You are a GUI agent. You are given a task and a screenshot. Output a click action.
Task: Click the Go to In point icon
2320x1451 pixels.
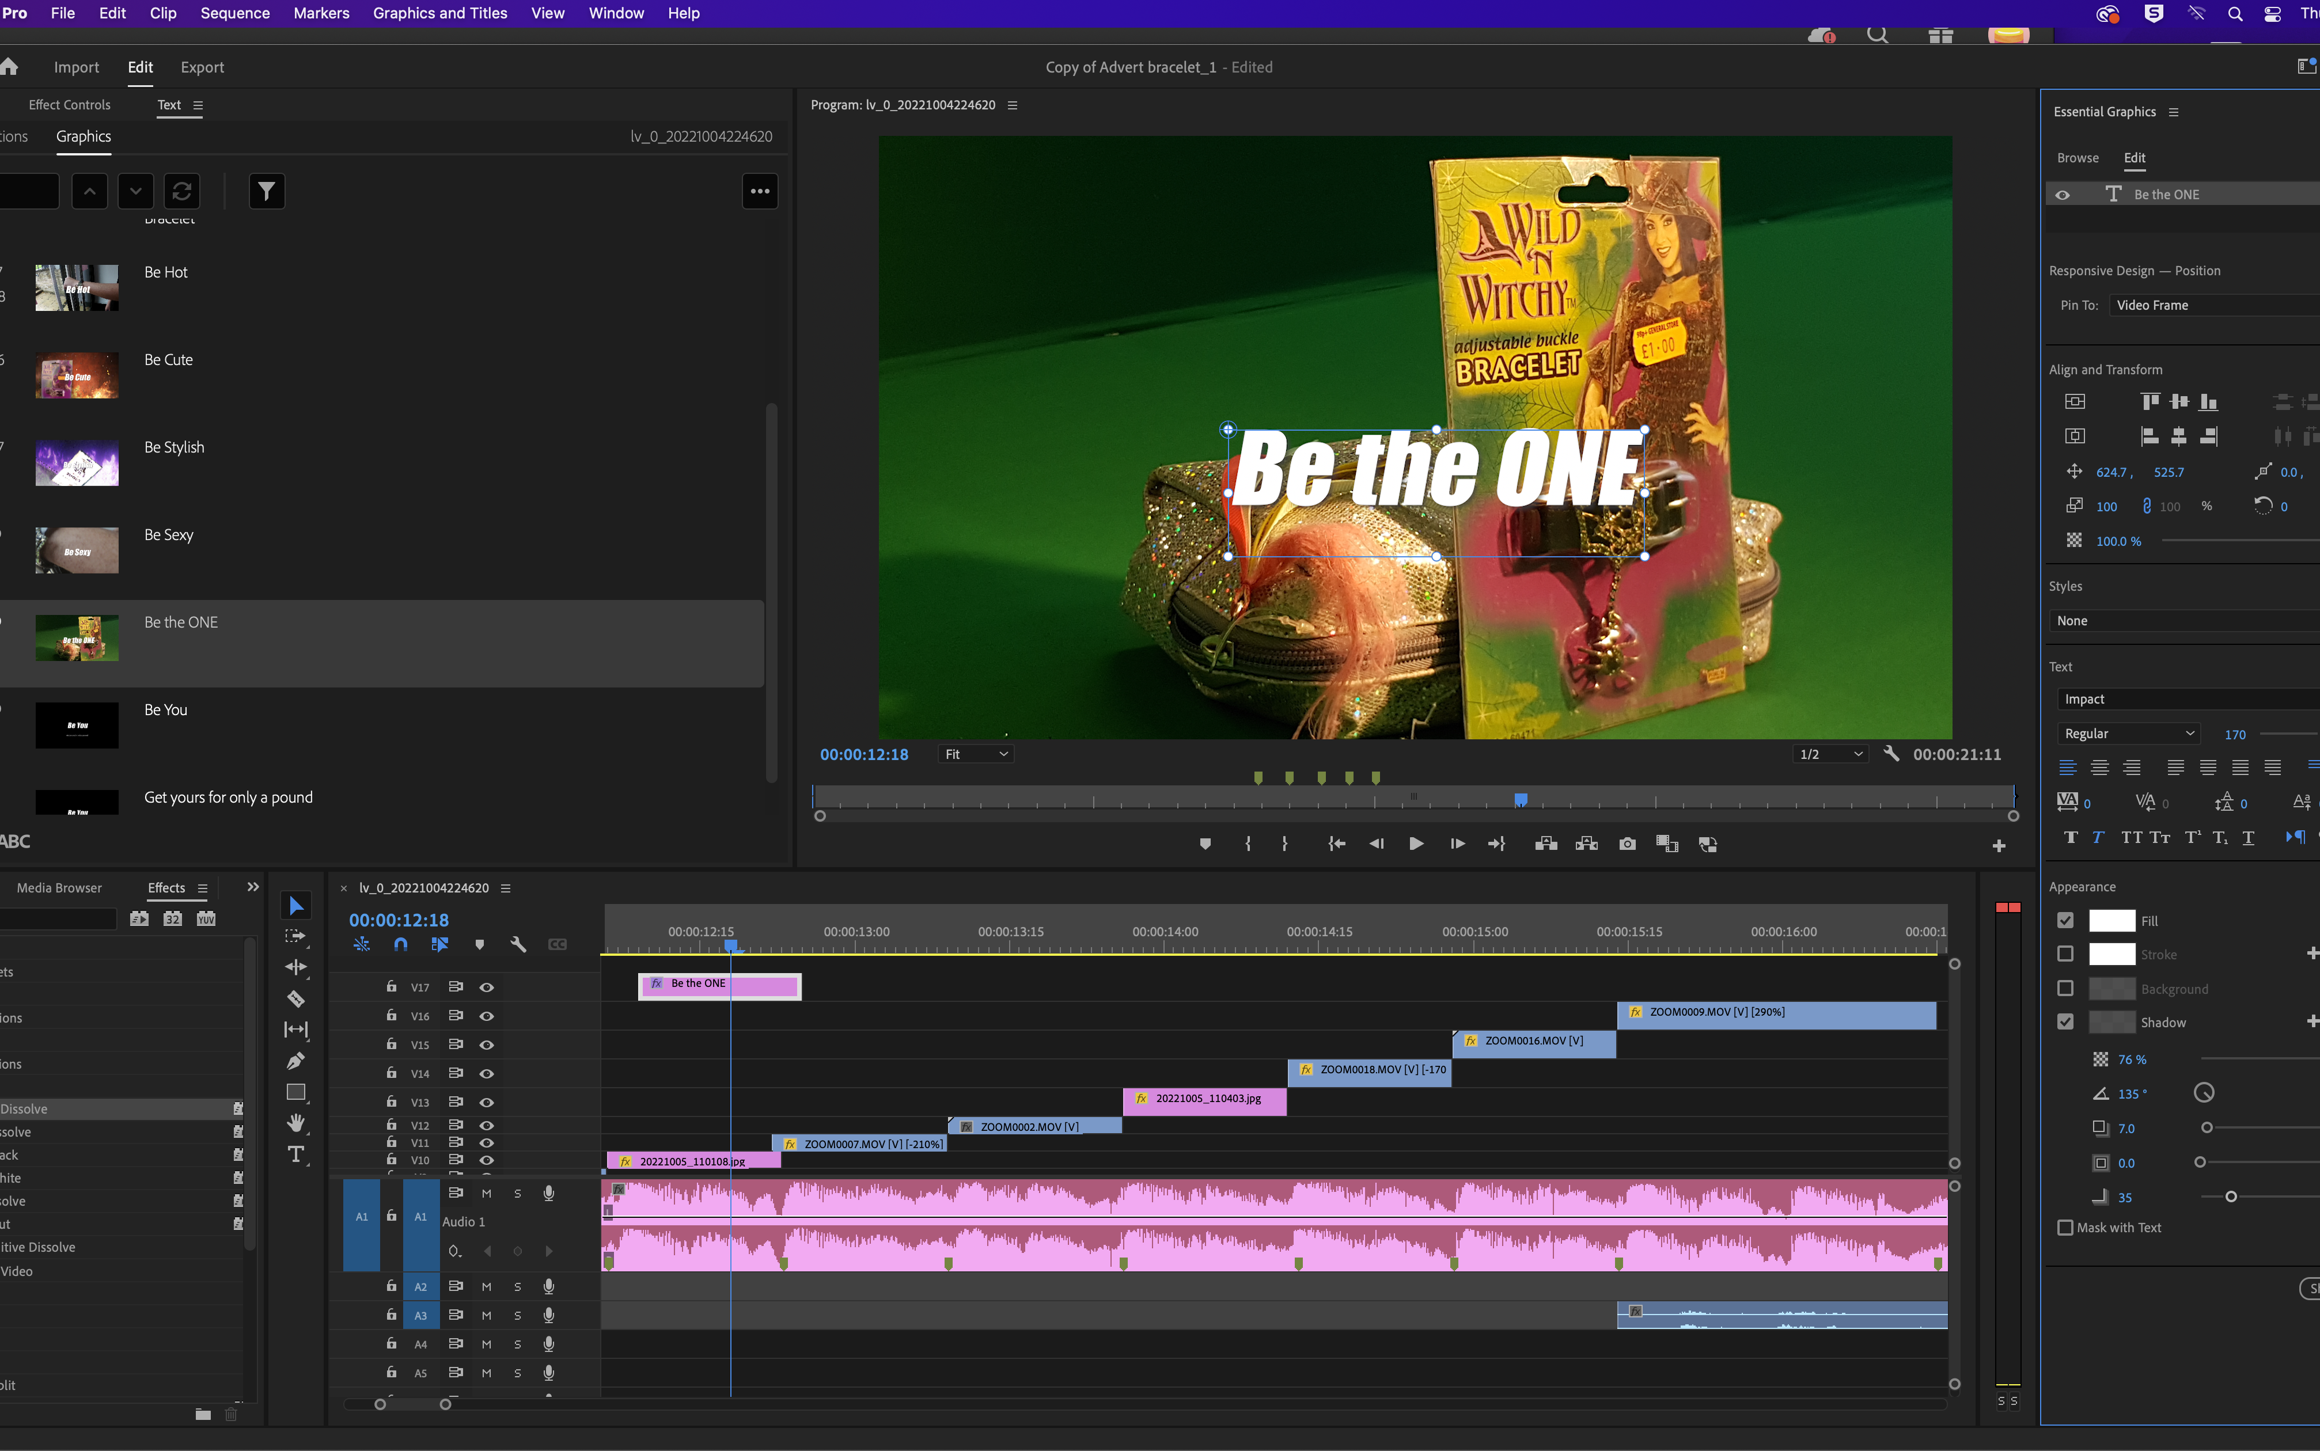[x=1336, y=844]
